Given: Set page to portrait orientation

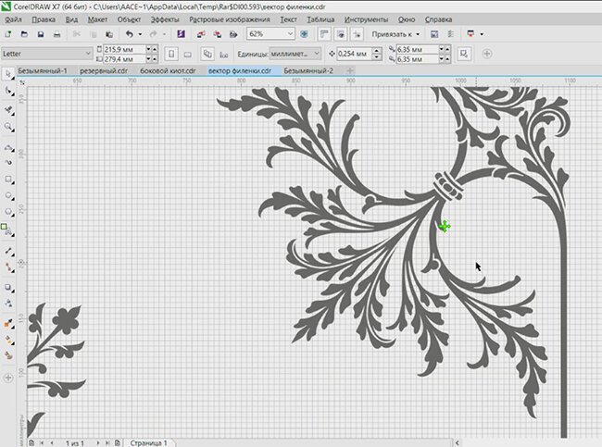Looking at the screenshot, I should 169,54.
